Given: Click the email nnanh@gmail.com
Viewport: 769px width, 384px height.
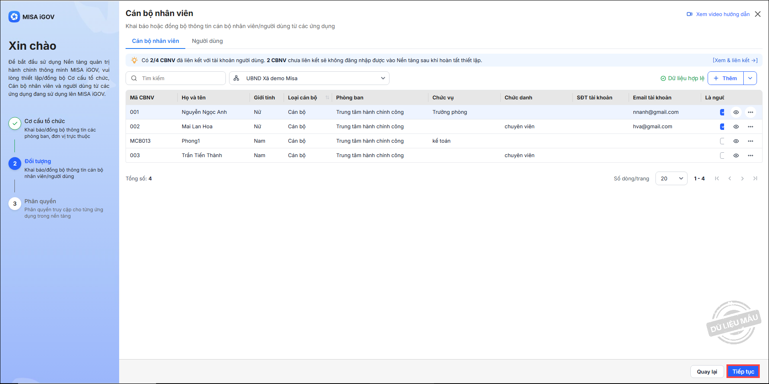Looking at the screenshot, I should pos(656,112).
